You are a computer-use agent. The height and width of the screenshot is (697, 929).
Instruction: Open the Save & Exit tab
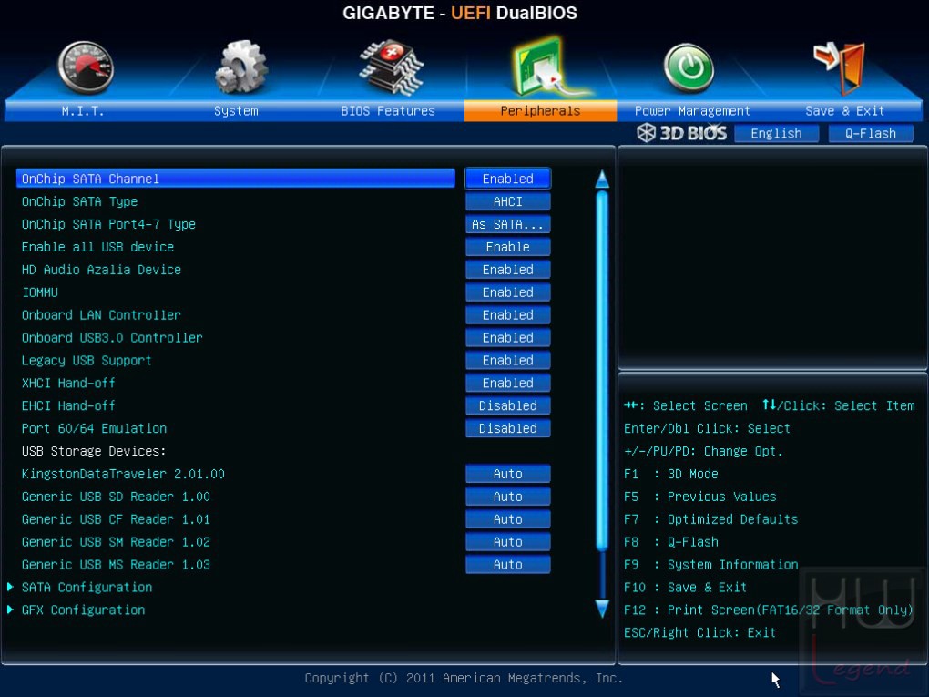coord(845,111)
